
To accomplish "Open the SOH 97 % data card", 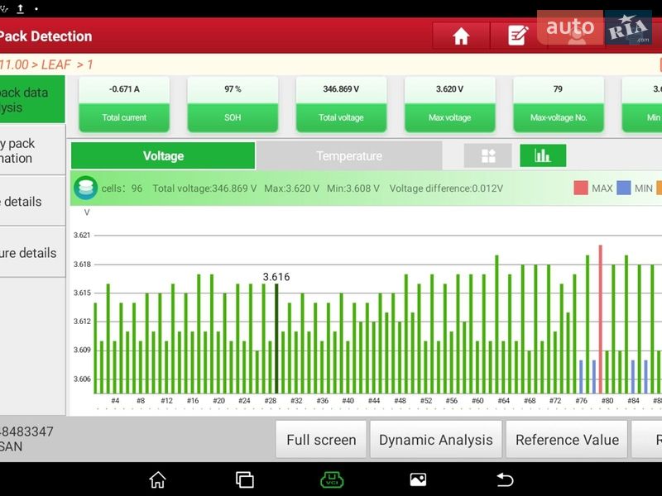I will click(x=233, y=103).
